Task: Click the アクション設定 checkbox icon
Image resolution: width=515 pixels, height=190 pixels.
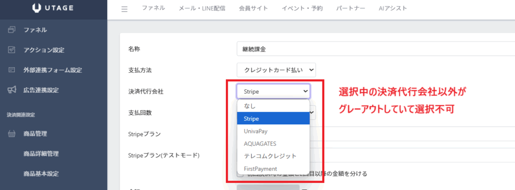Action: coord(12,50)
